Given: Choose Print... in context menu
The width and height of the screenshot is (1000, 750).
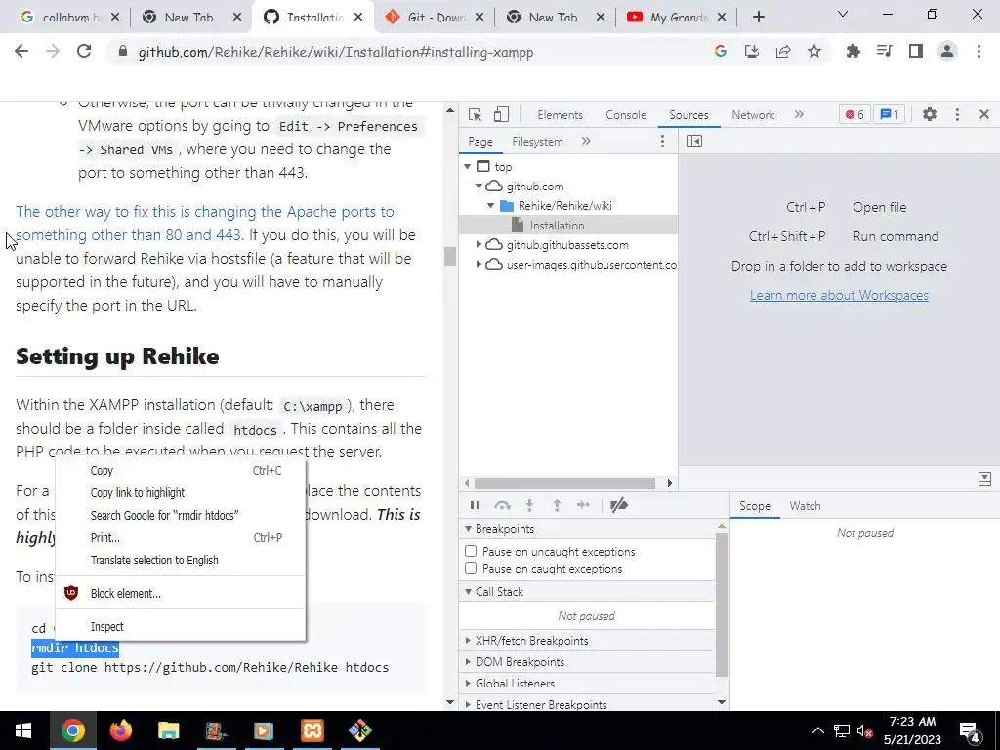Looking at the screenshot, I should (181, 538).
